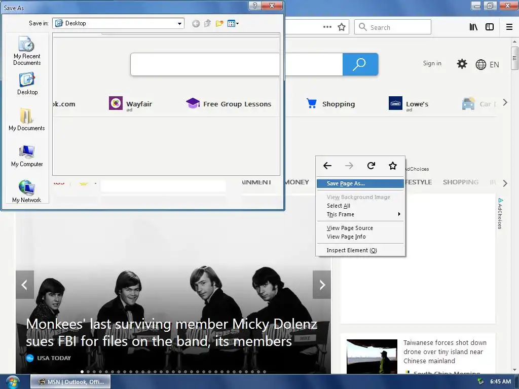
Task: Open Firefox page actions three-dot menu
Action: coord(327,27)
